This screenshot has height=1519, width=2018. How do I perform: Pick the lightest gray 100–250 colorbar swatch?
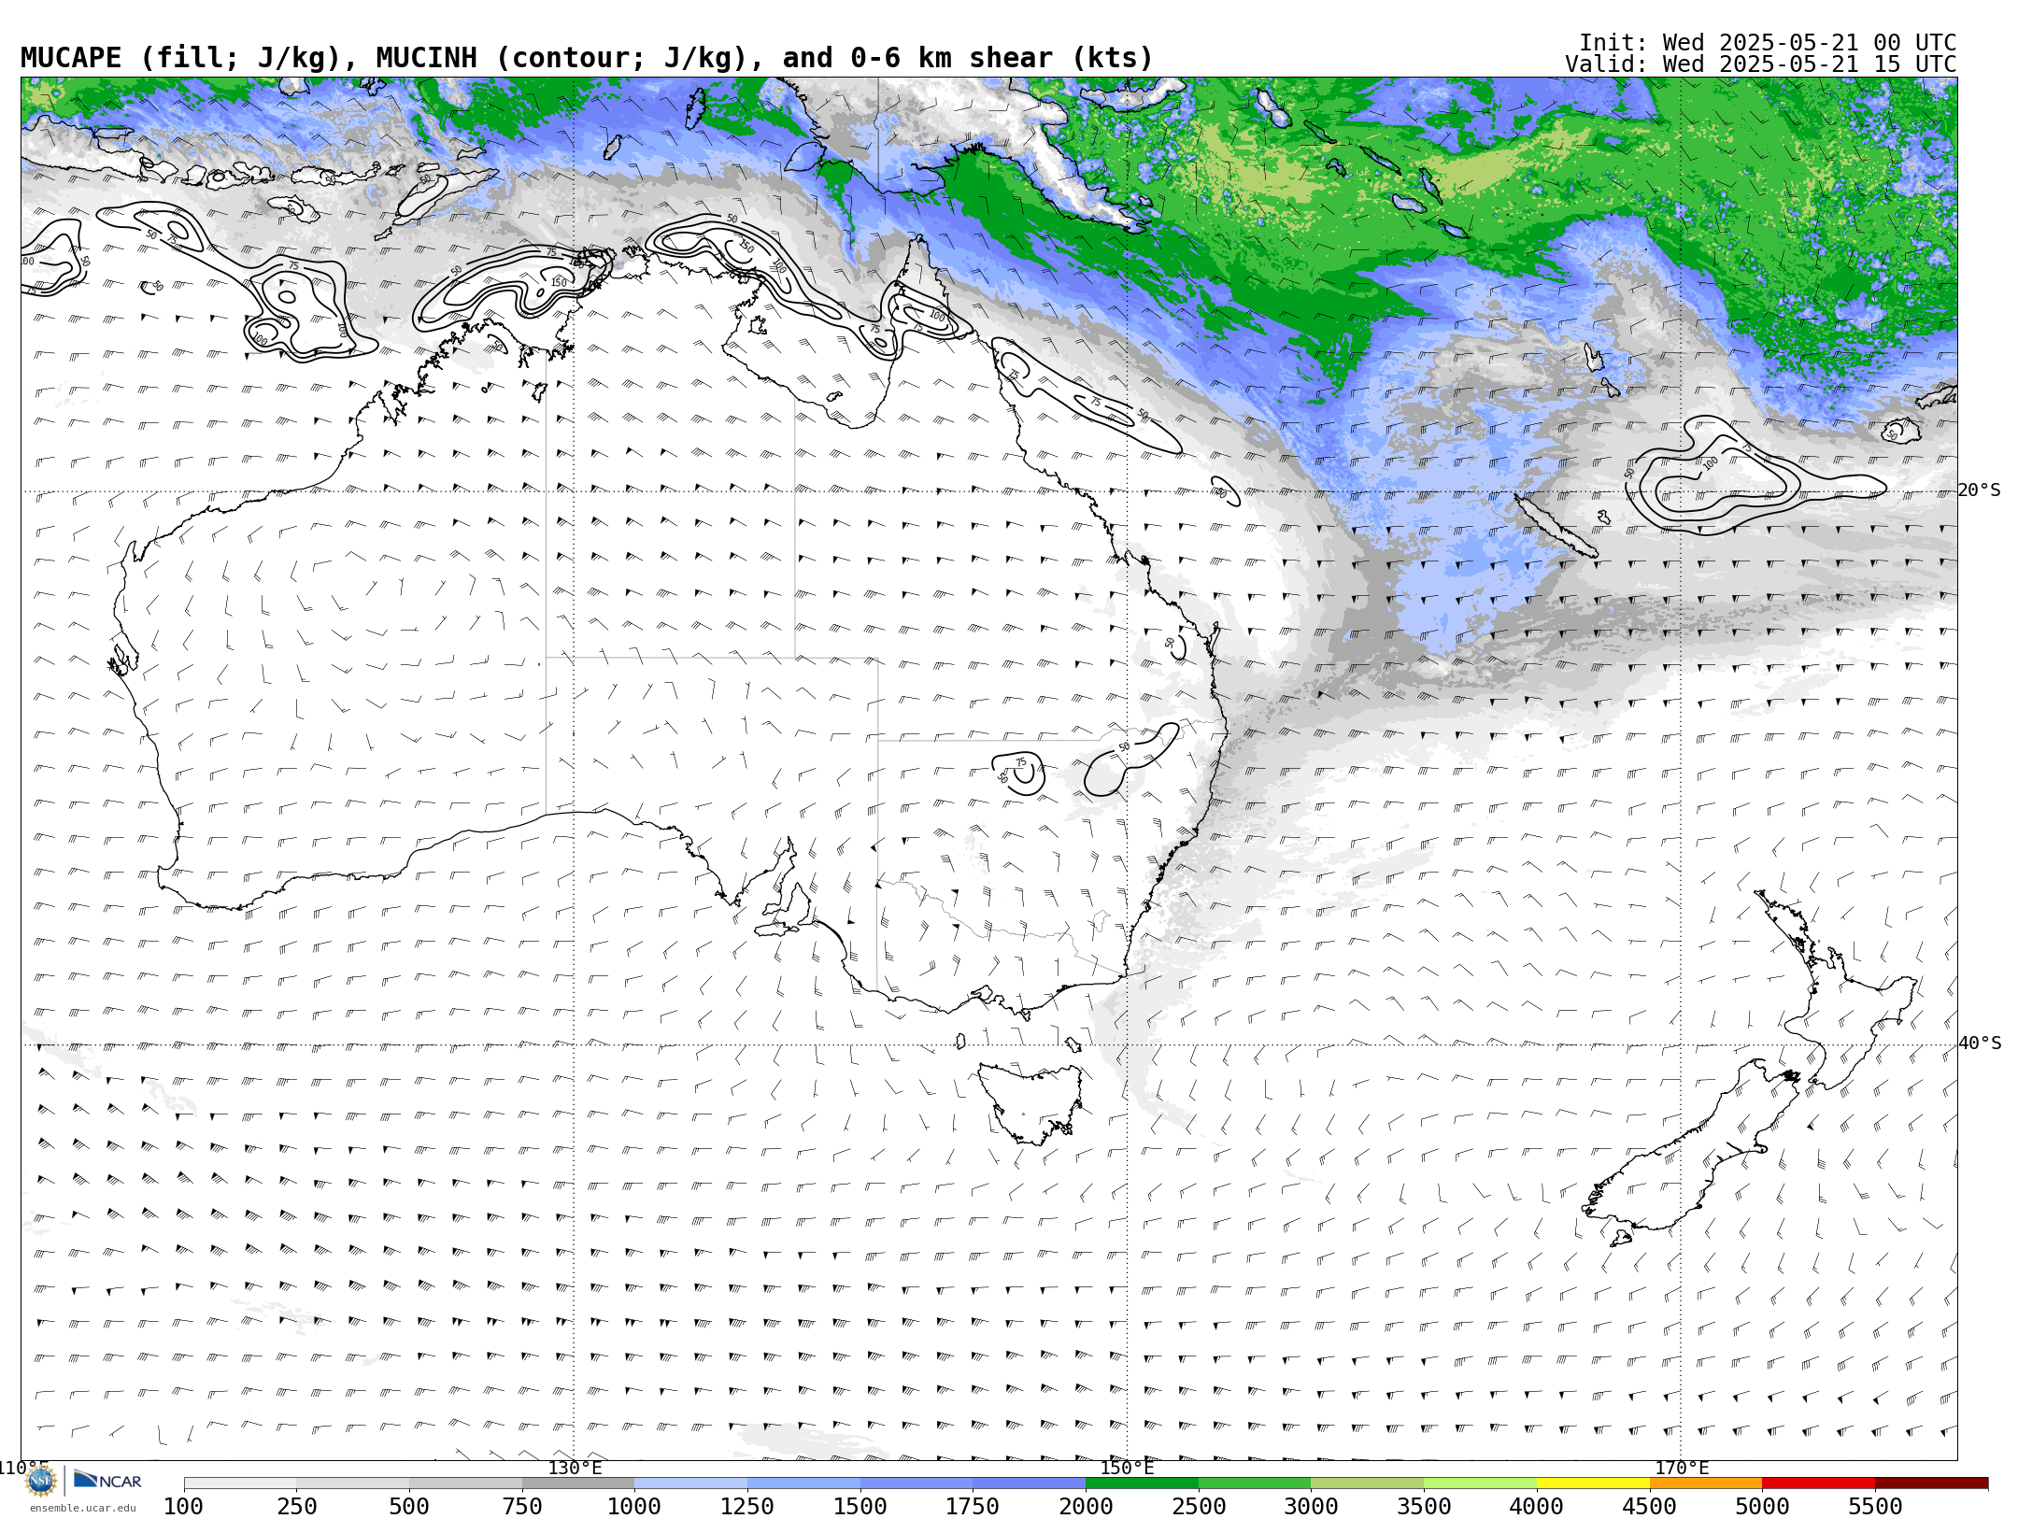[240, 1484]
